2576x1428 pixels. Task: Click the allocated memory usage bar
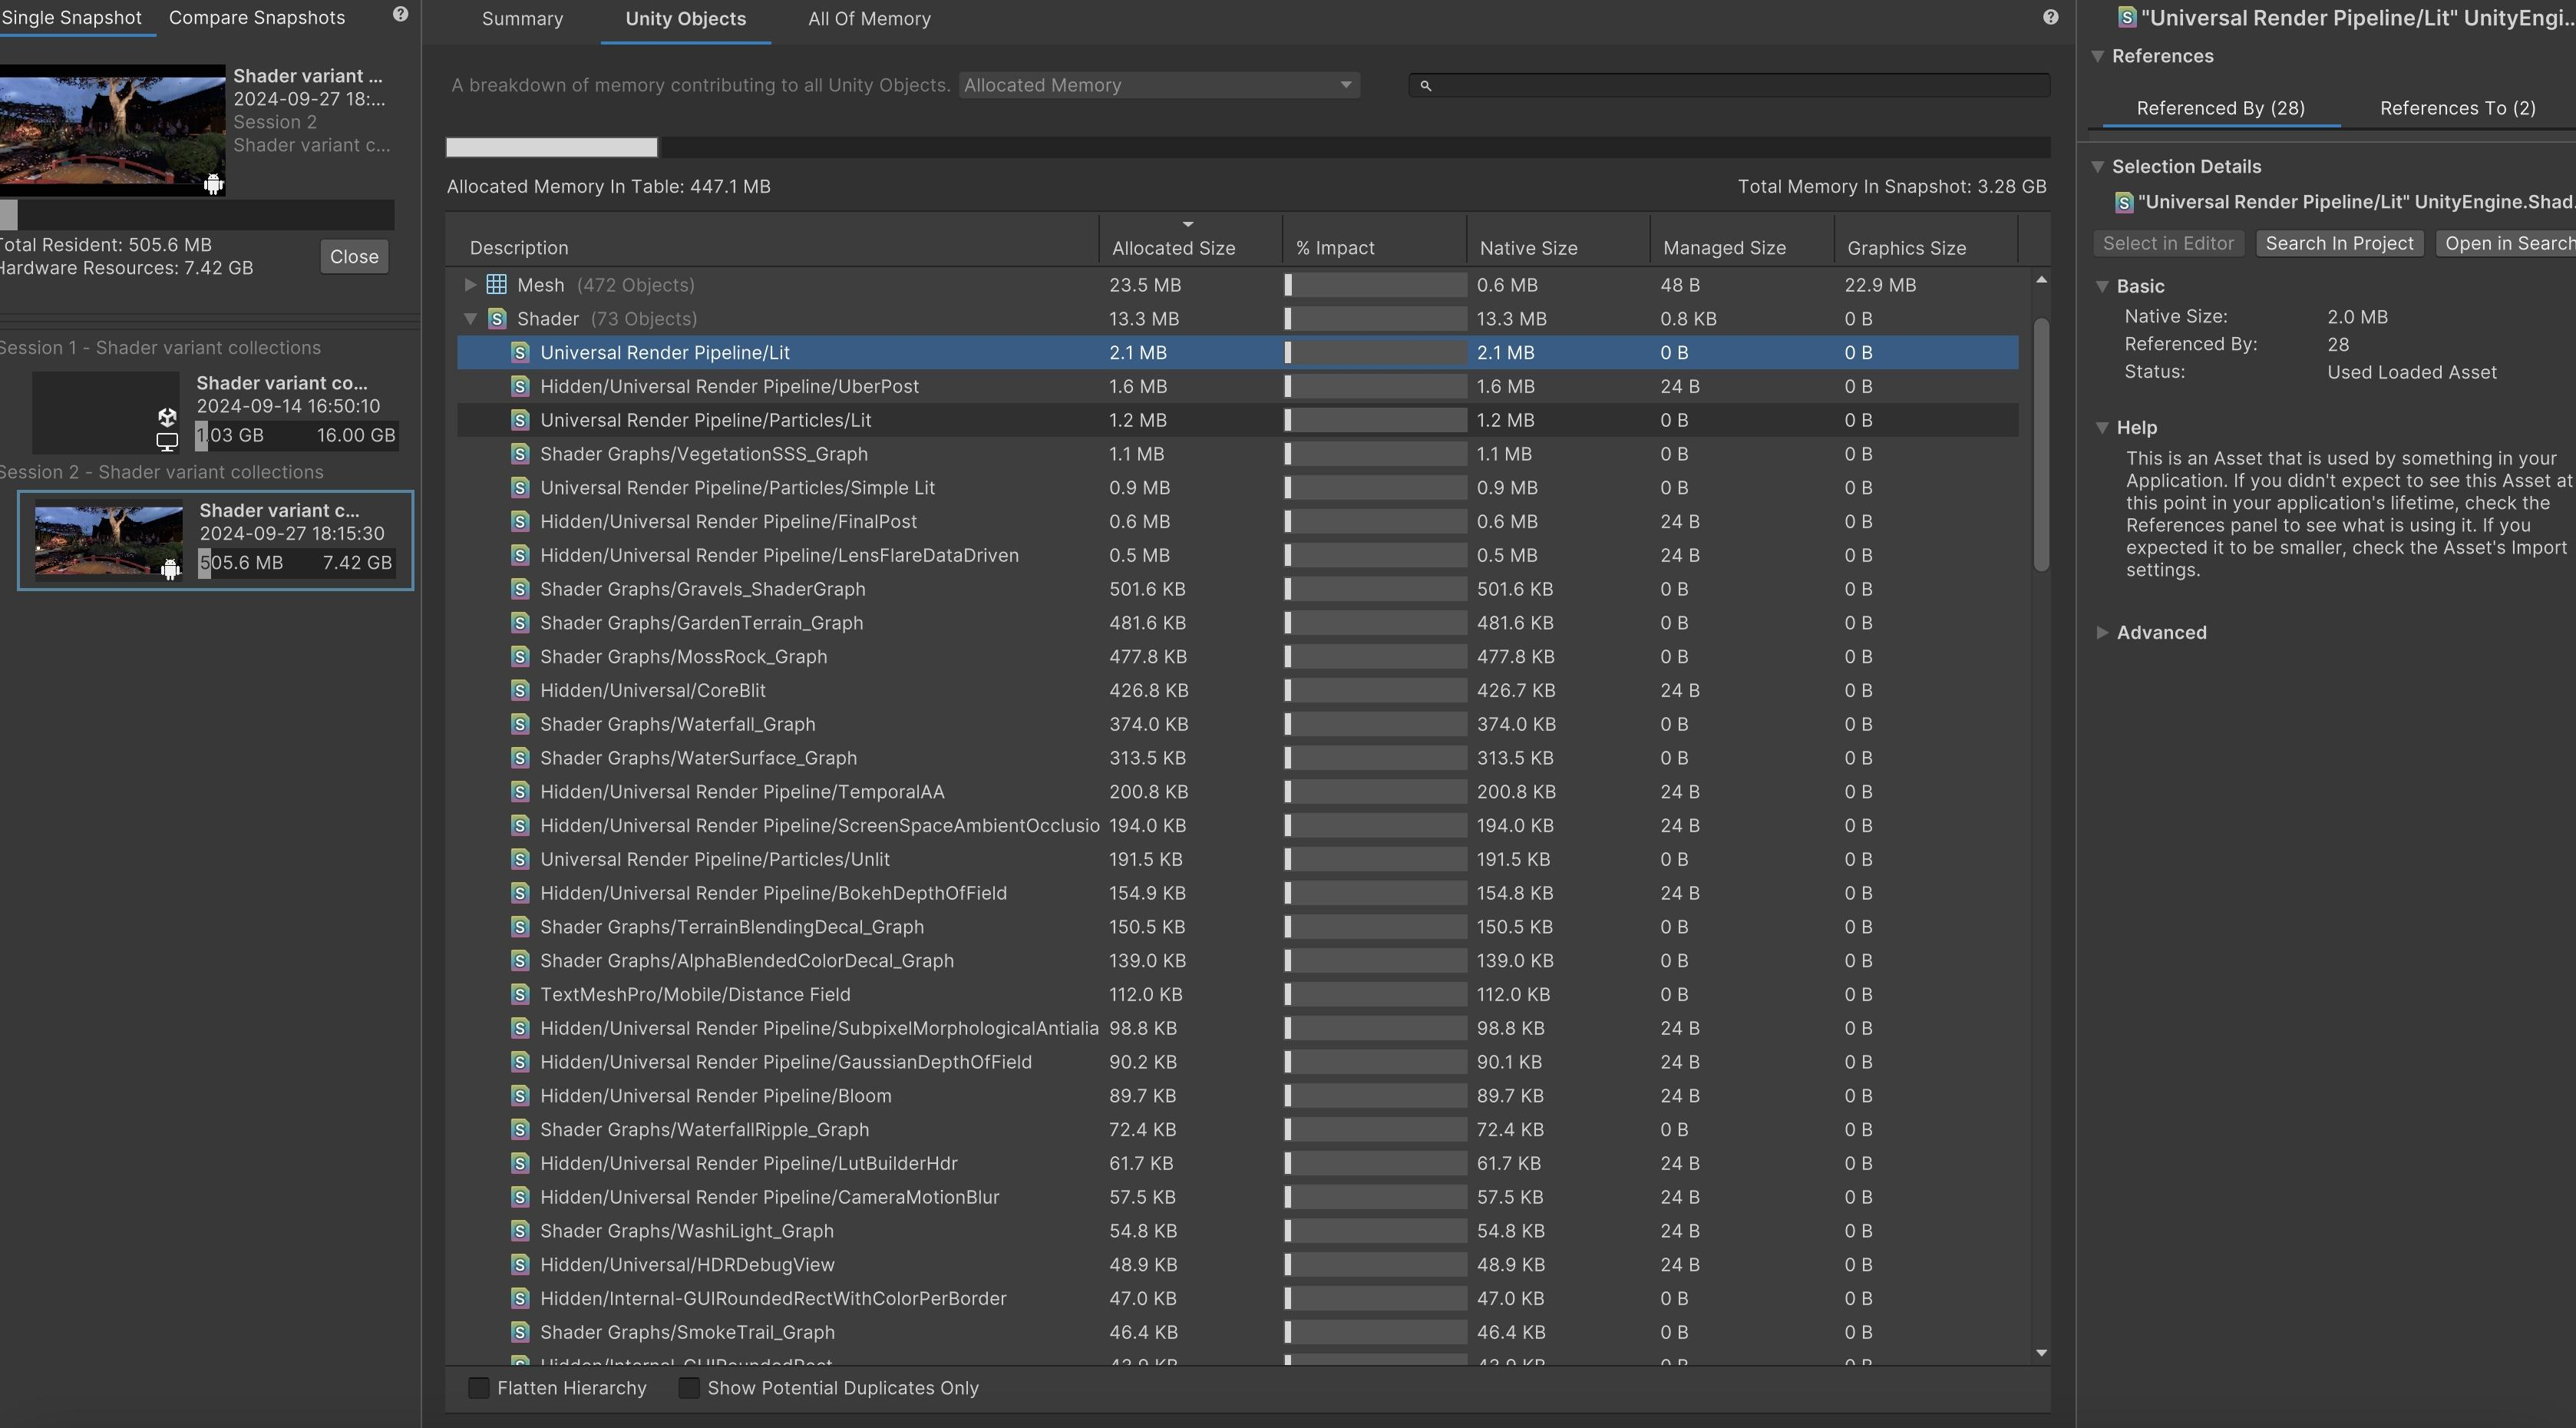pyautogui.click(x=1248, y=148)
